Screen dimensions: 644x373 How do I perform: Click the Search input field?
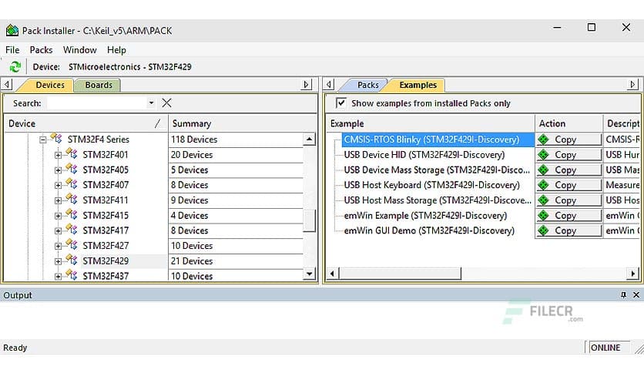pos(96,102)
